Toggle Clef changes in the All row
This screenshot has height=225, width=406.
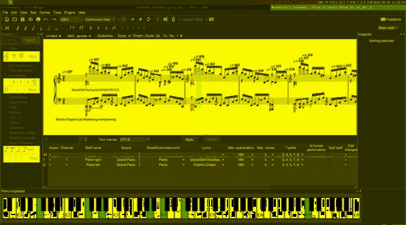click(346, 155)
